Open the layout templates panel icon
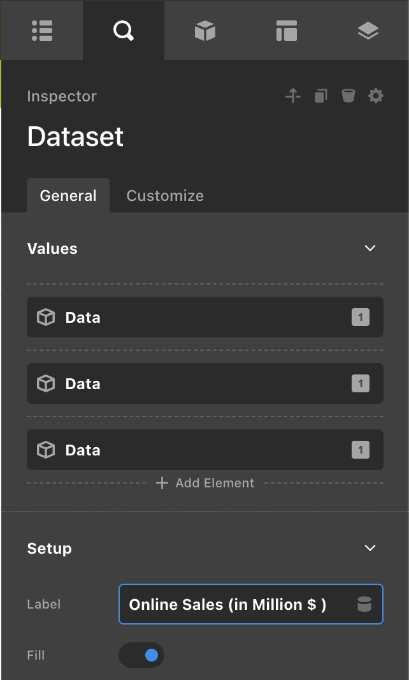Image resolution: width=409 pixels, height=680 pixels. (286, 31)
